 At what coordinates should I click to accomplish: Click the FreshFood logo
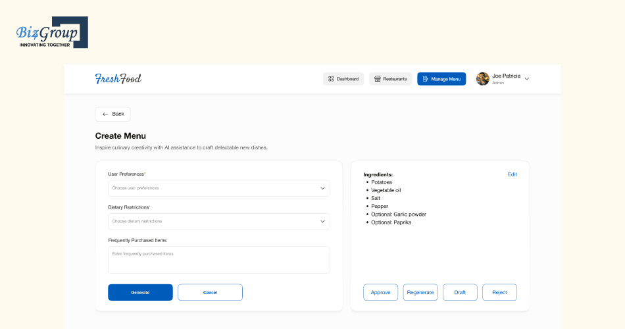click(118, 78)
